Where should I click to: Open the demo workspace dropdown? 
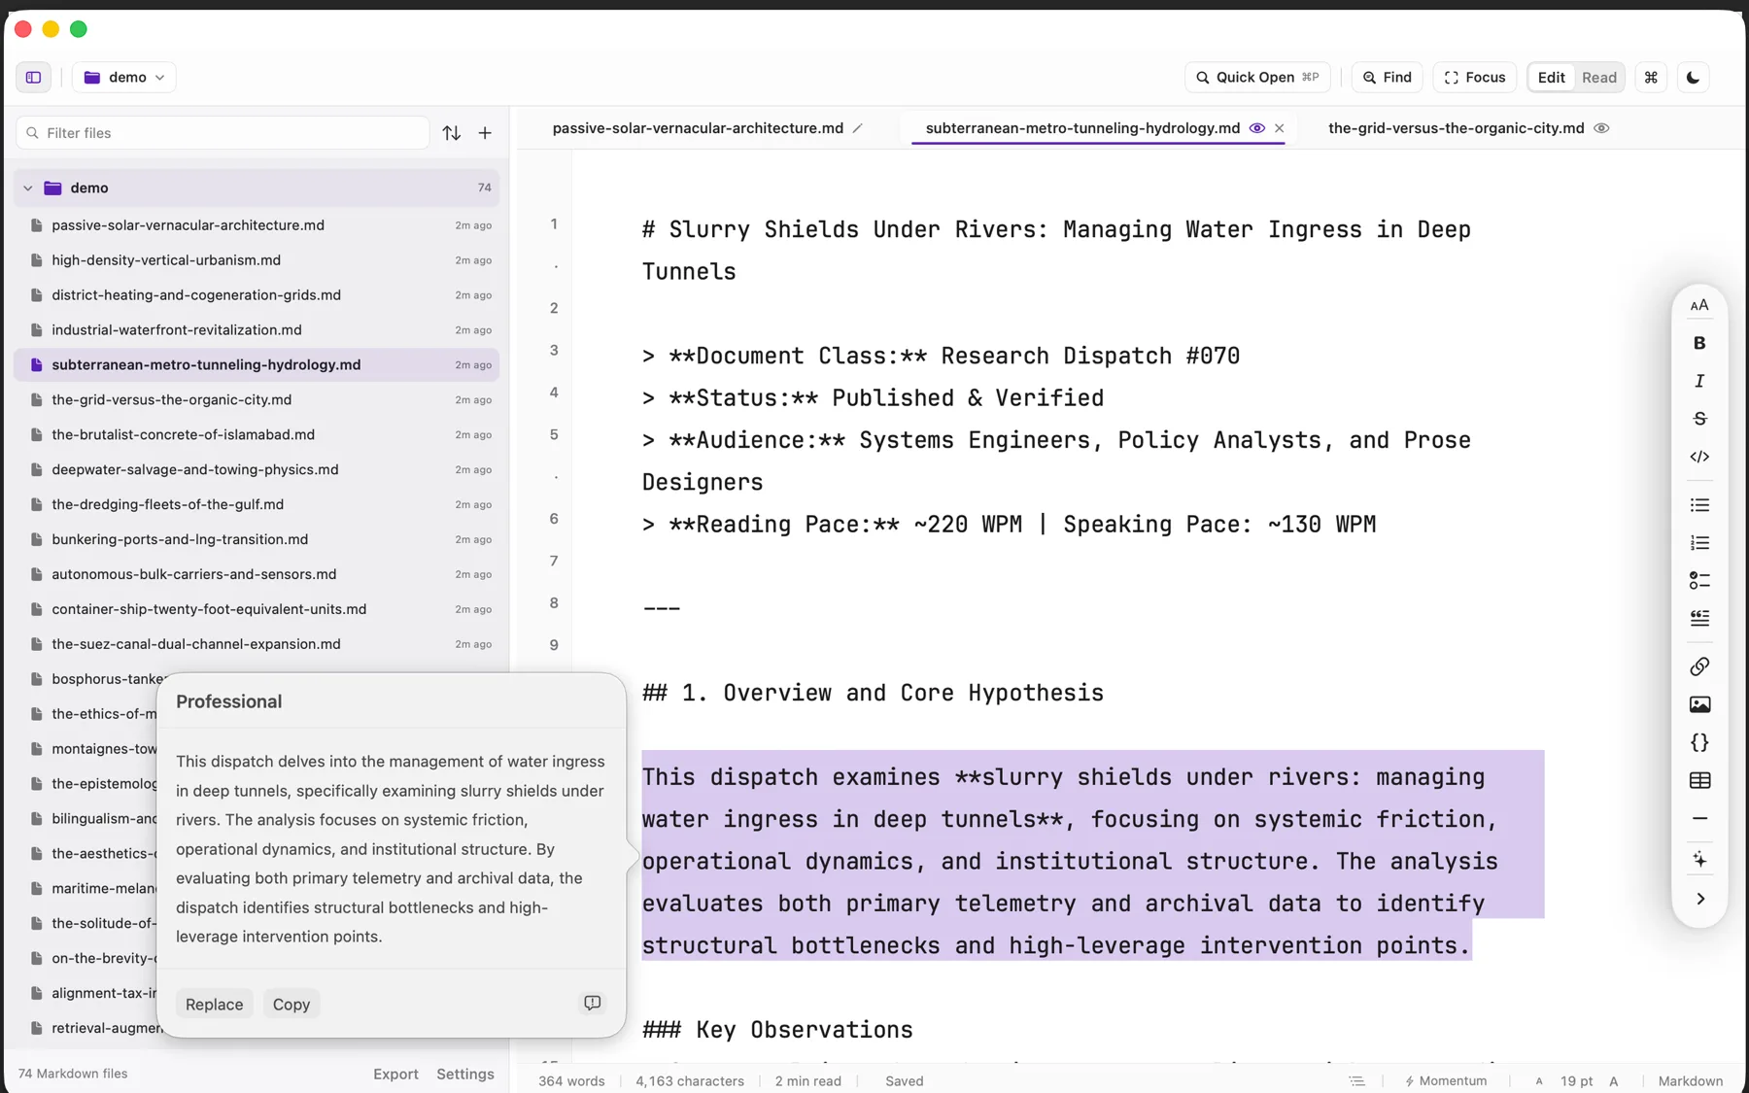pyautogui.click(x=124, y=77)
